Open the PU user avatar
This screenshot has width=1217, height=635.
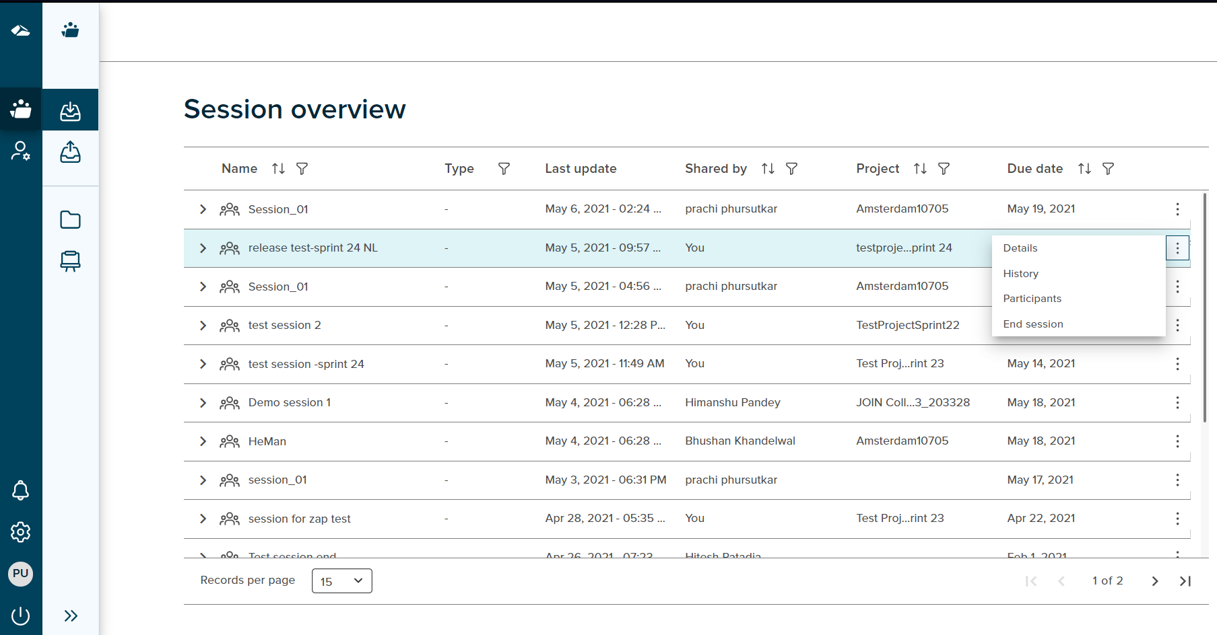[21, 574]
